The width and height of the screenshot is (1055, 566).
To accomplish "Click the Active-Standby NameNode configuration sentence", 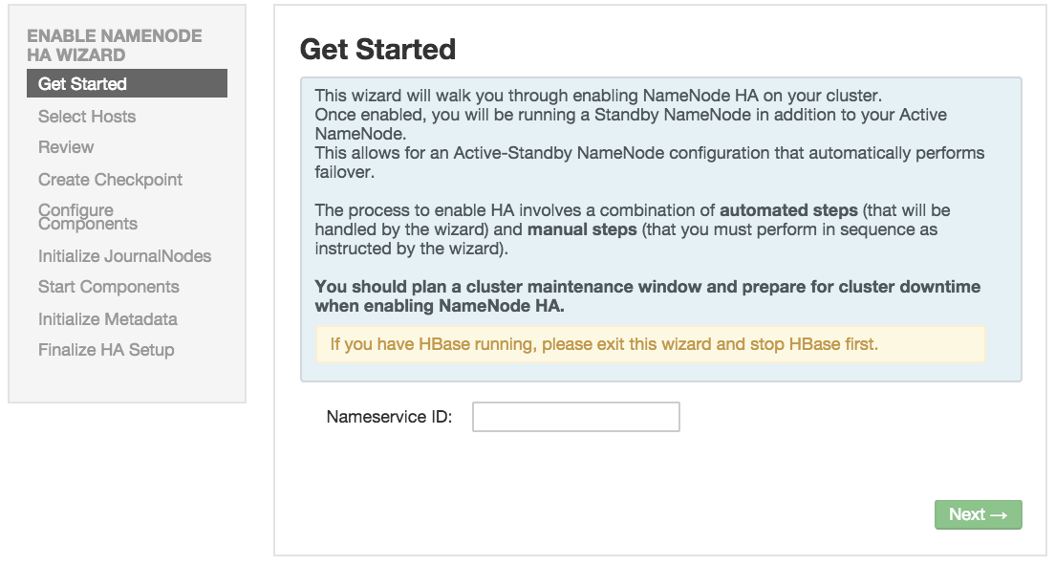I will pyautogui.click(x=649, y=163).
